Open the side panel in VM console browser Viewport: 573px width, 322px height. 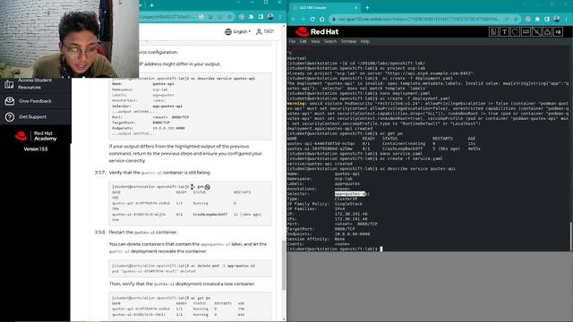547,19
